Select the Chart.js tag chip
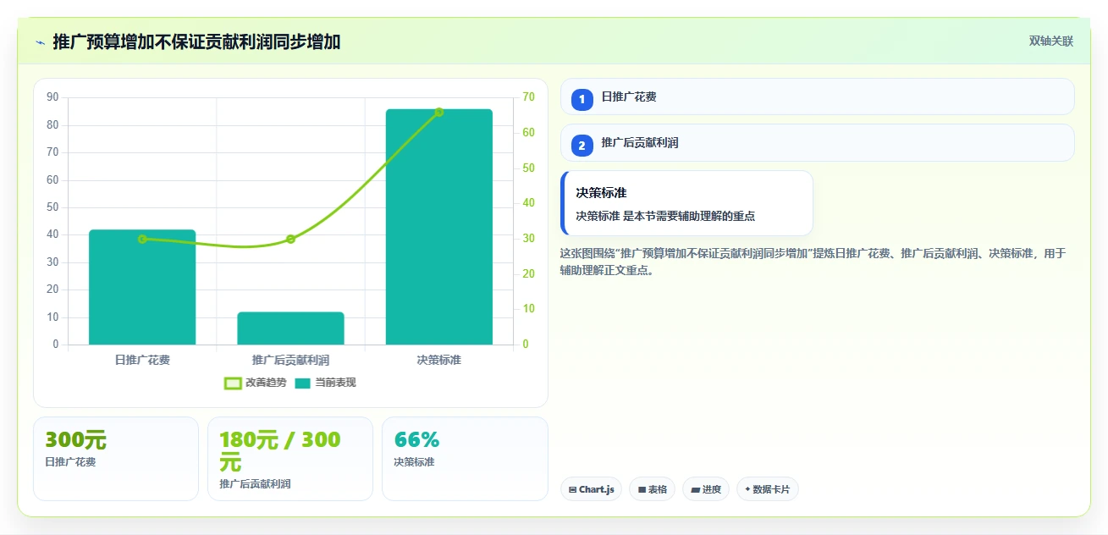Screen dimensions: 1108x535 (x=591, y=489)
